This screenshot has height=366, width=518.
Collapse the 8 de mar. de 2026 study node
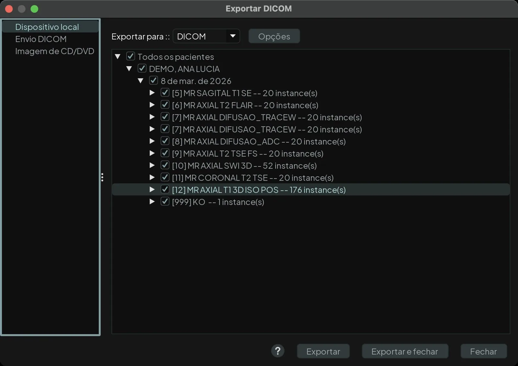pyautogui.click(x=141, y=81)
